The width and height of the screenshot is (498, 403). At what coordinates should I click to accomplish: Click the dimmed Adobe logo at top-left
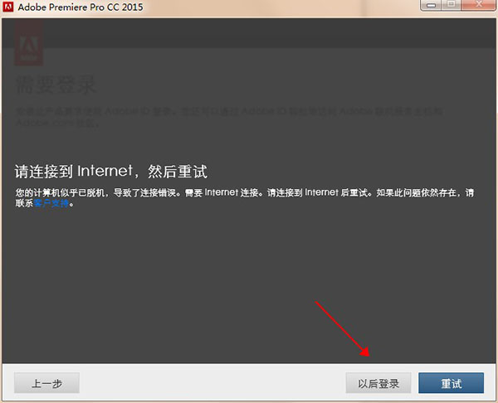[x=29, y=41]
